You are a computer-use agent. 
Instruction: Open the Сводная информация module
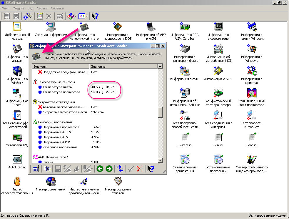click(x=51, y=29)
